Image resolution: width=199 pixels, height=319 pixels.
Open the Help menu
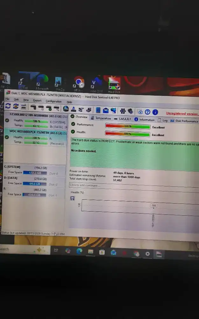(69, 102)
